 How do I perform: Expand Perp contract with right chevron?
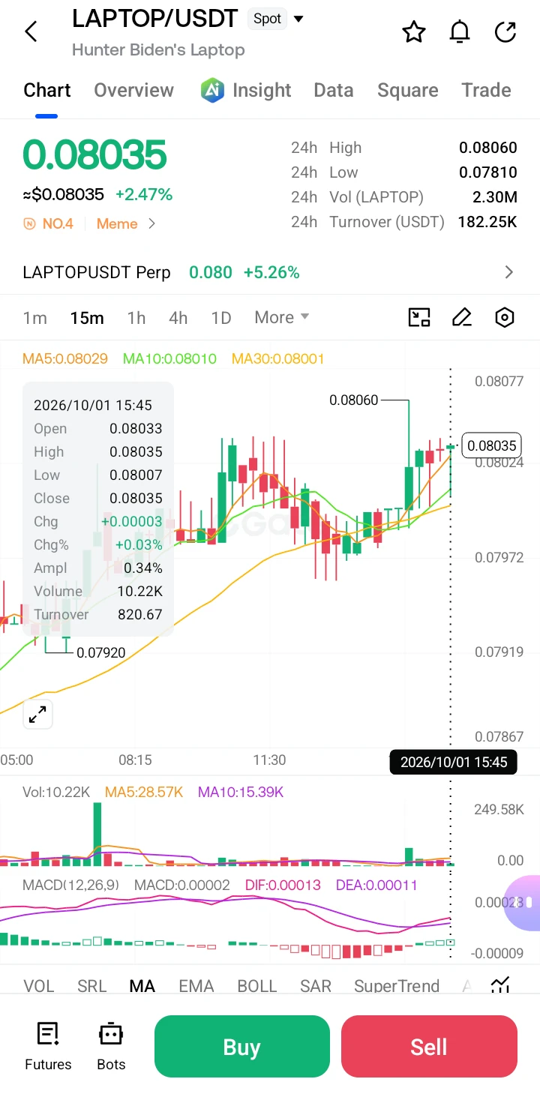coord(509,272)
